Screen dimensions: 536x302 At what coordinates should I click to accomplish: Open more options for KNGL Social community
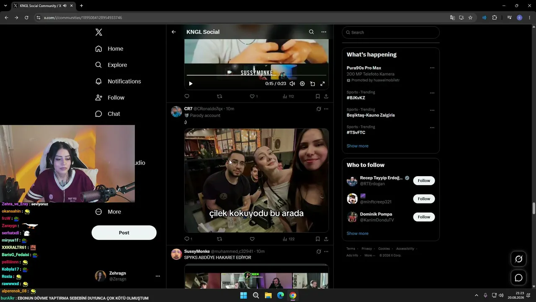coord(324,32)
